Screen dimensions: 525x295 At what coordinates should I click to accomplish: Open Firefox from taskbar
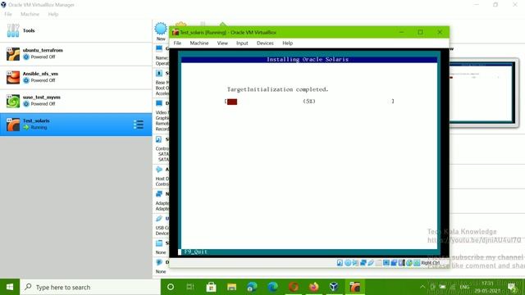point(314,287)
